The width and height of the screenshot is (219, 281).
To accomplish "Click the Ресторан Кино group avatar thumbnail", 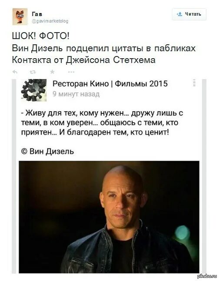I will [34, 90].
